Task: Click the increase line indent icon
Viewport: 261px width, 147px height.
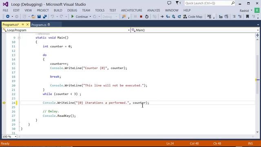Action: tap(226, 16)
